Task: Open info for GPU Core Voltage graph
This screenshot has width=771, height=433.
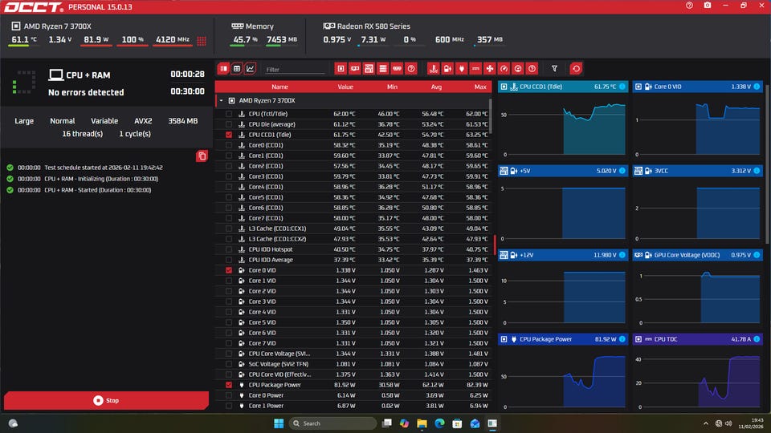Action: point(757,255)
